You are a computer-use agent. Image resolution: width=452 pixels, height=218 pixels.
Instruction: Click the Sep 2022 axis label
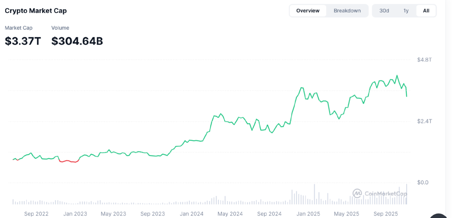pyautogui.click(x=36, y=214)
